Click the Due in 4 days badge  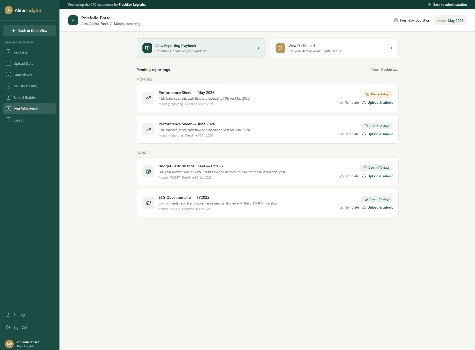(x=378, y=94)
